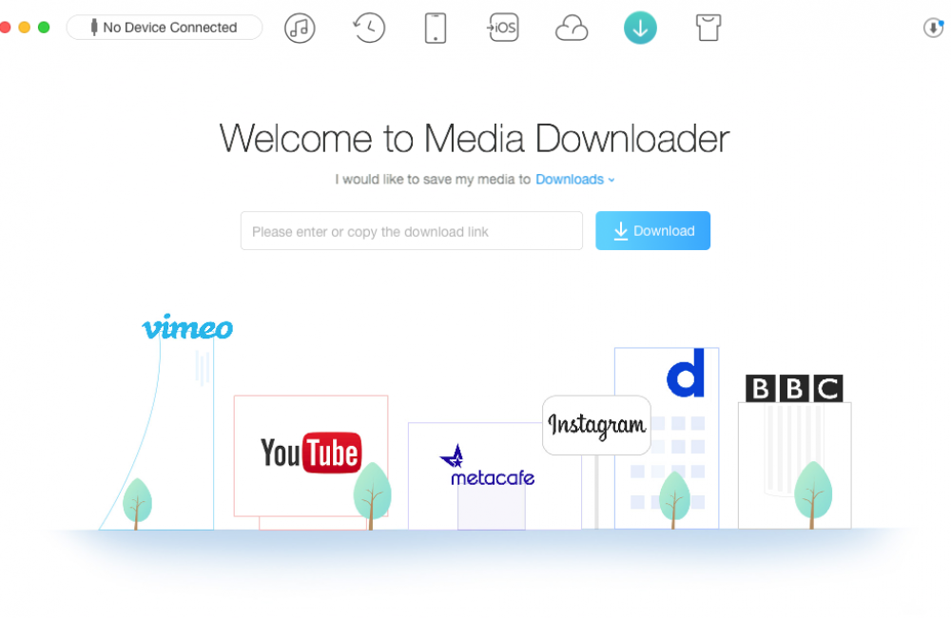951x618 pixels.
Task: Click the Dailymotion d logo
Action: pos(686,373)
